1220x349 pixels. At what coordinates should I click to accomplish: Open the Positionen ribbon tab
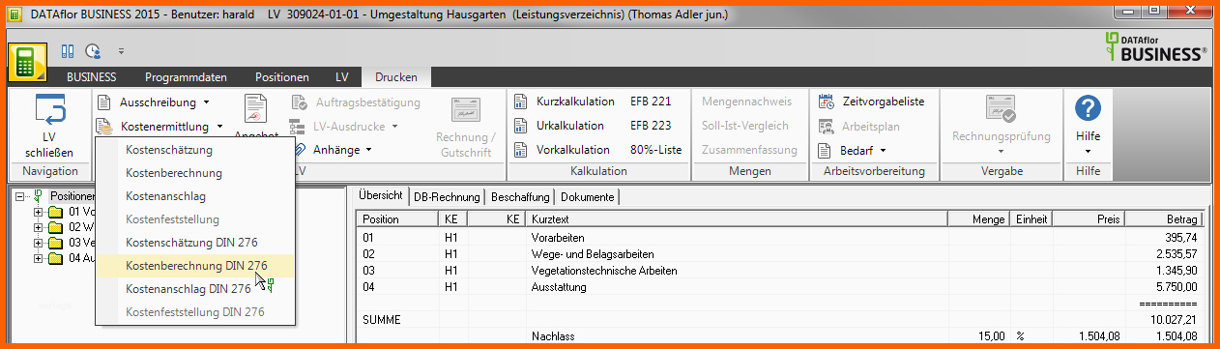coord(282,76)
